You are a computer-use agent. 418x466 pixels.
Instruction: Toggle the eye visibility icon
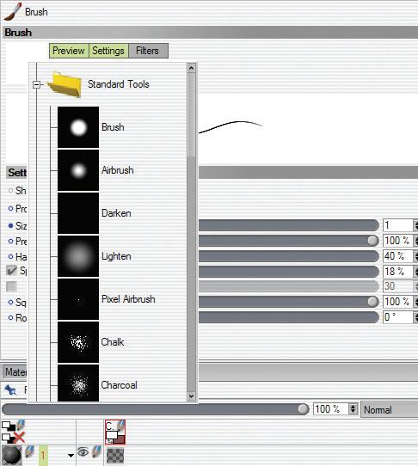click(83, 452)
